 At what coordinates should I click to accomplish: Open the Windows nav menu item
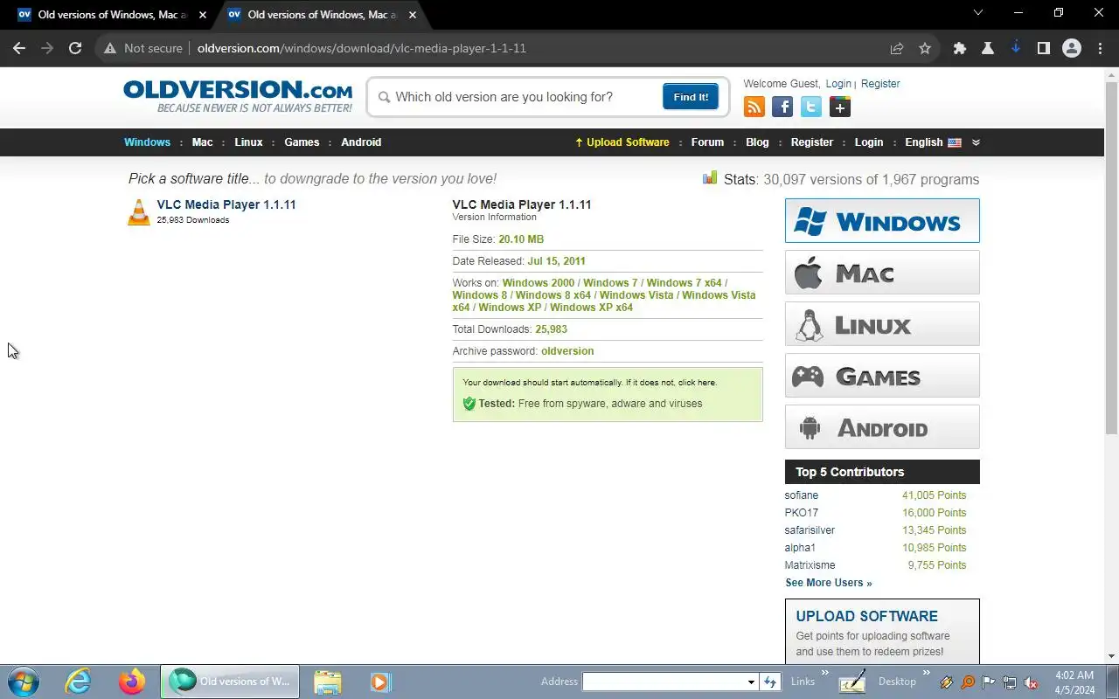pos(147,142)
